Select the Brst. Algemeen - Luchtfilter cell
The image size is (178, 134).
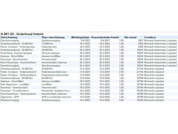pos(15,84)
